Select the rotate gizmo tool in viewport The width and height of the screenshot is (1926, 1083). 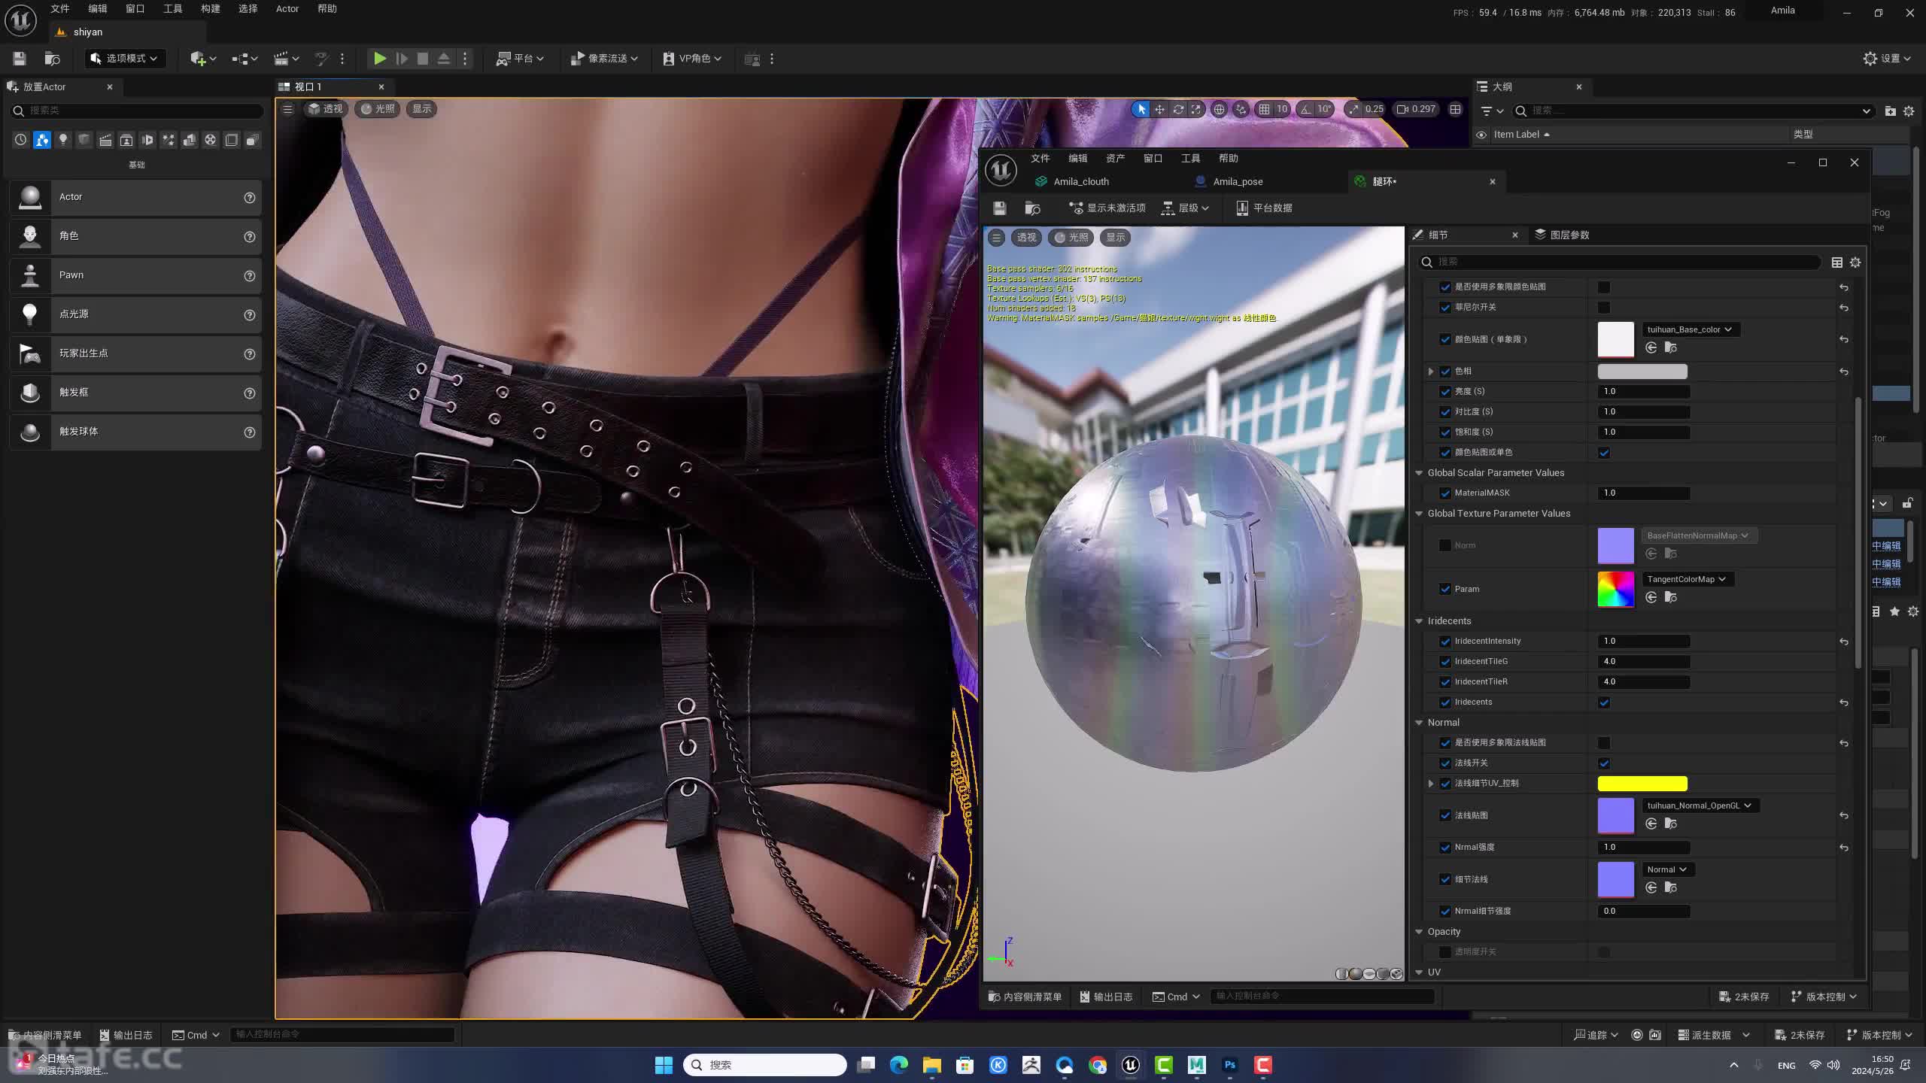pyautogui.click(x=1178, y=109)
